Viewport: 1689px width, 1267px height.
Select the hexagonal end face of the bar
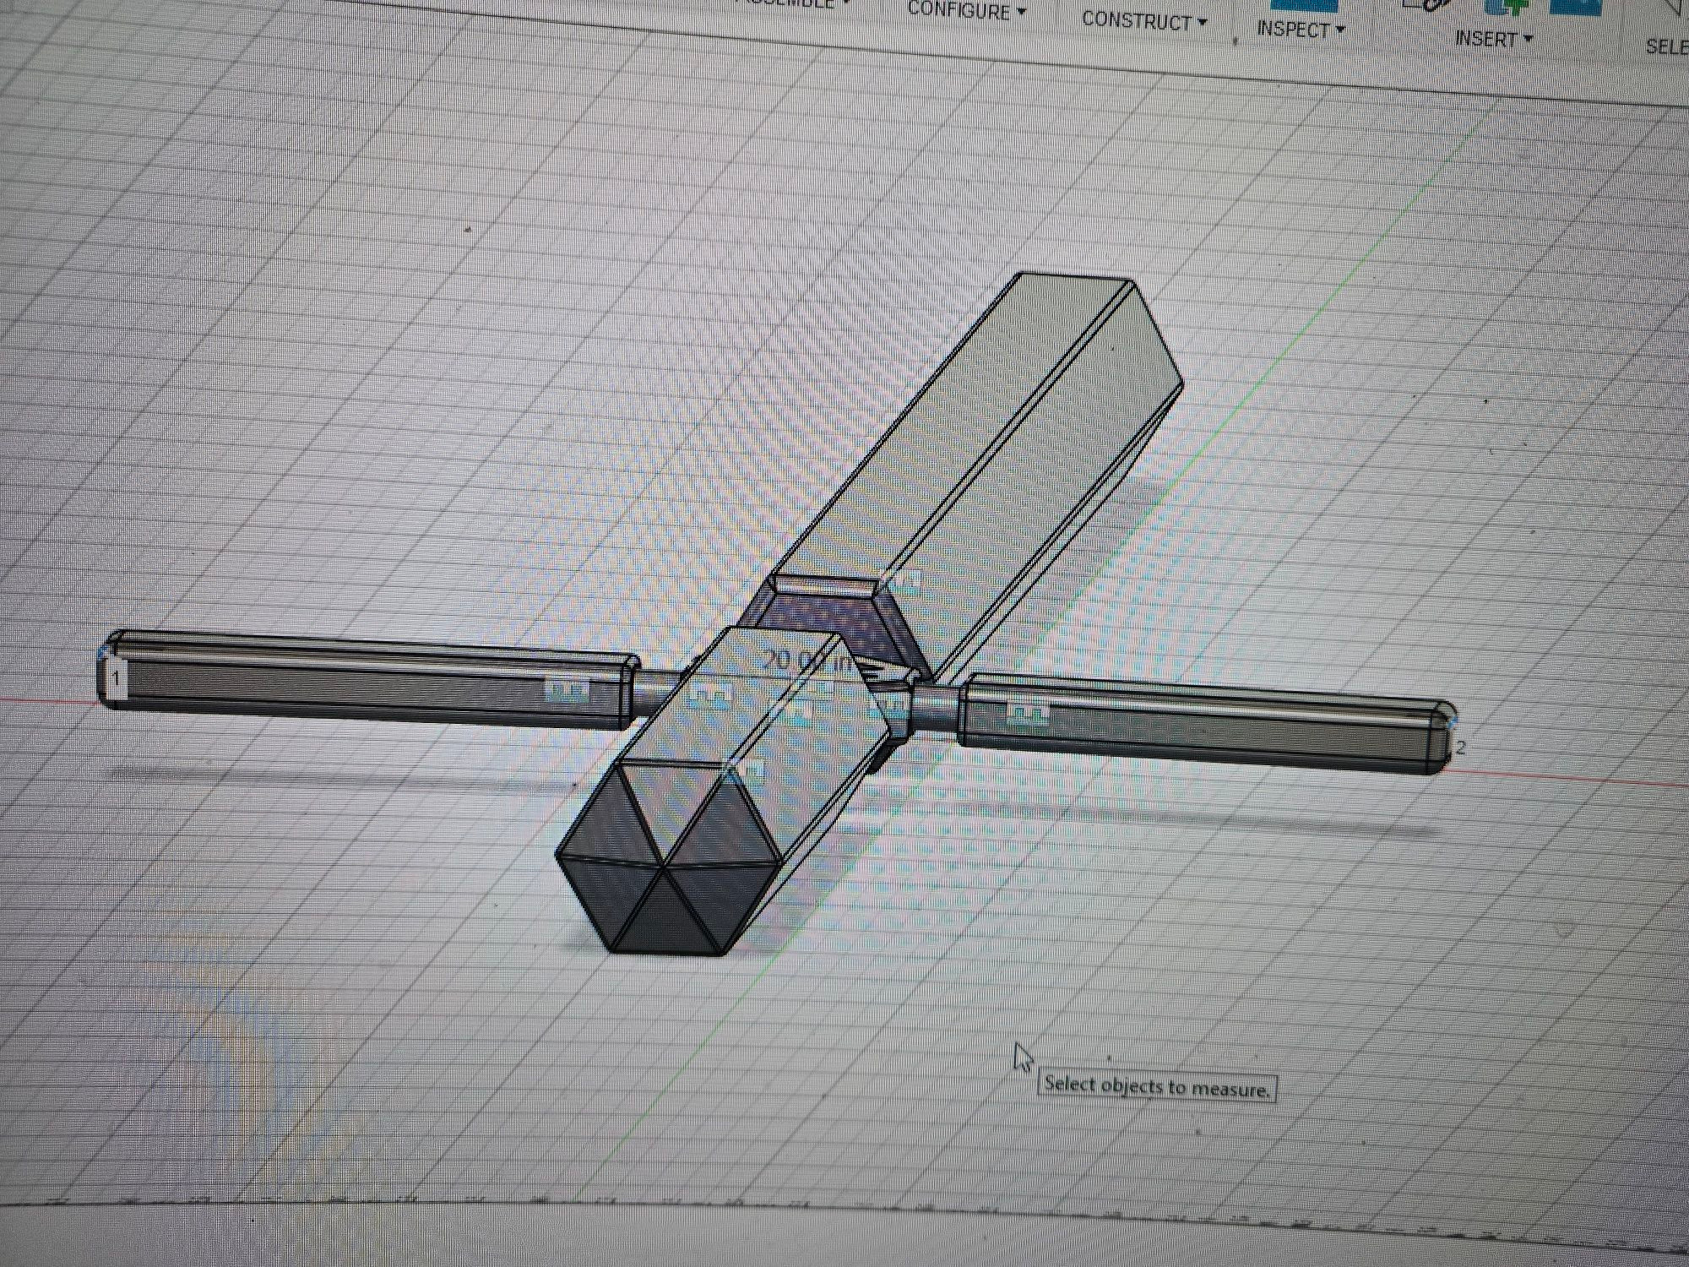pos(667,858)
